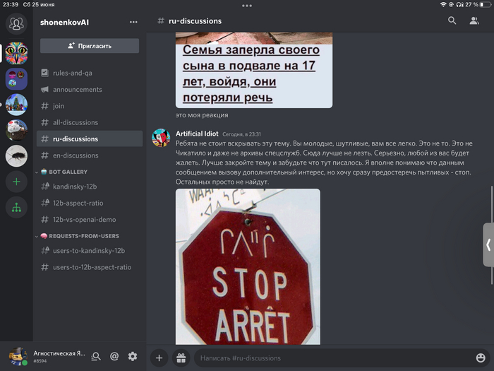Viewport: 494px width, 371px height.
Task: Open the emoji picker in message bar
Action: pos(481,358)
